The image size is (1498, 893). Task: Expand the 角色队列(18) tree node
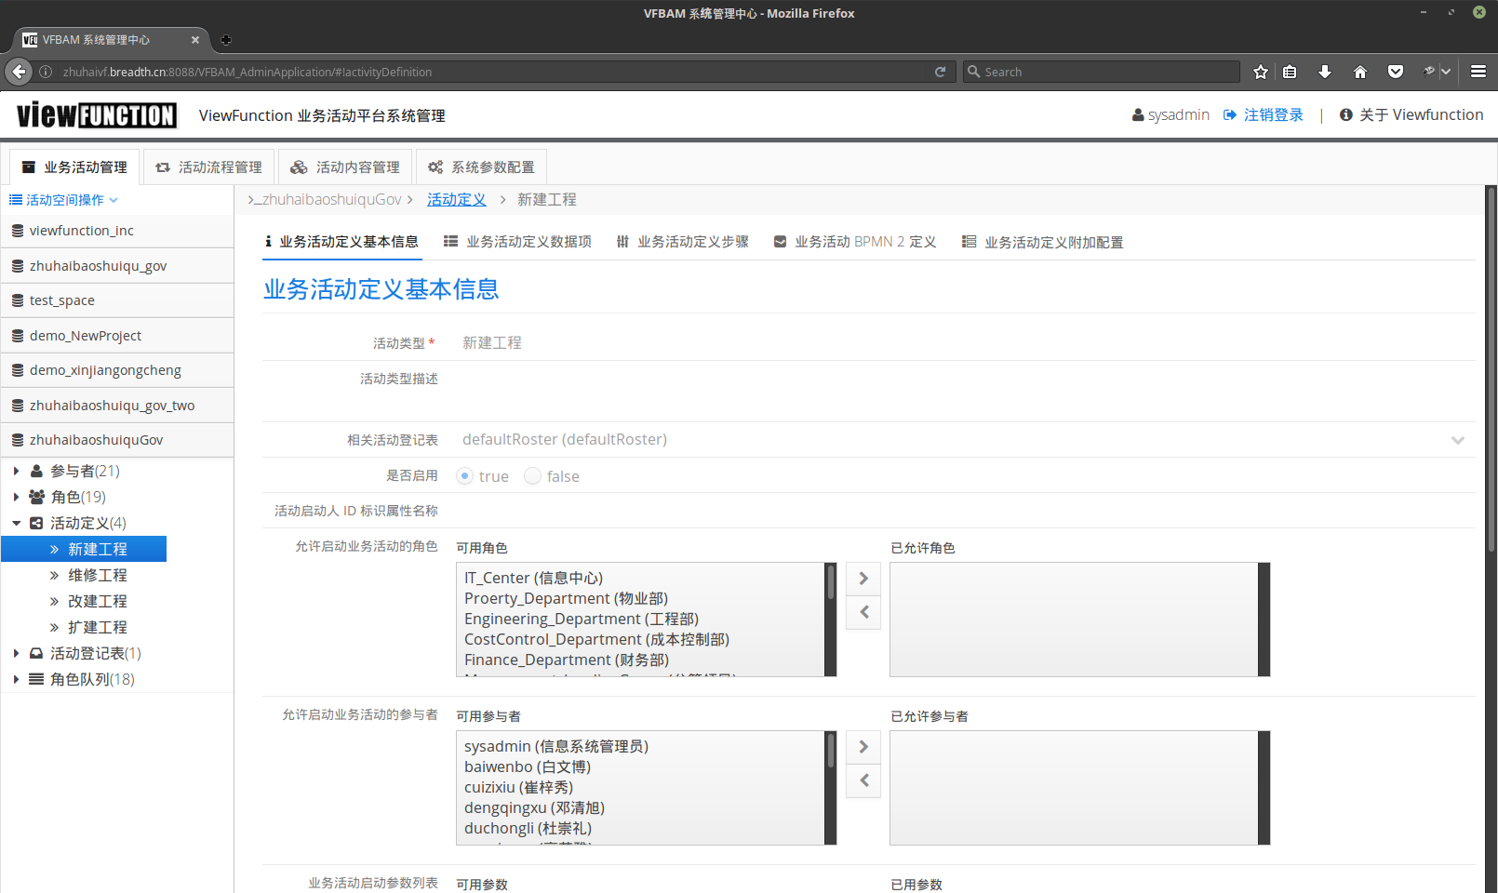point(16,679)
